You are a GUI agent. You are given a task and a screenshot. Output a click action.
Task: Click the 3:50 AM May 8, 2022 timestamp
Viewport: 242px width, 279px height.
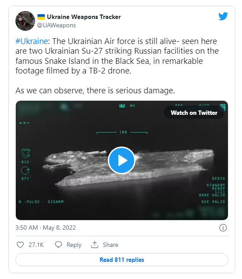pyautogui.click(x=46, y=228)
